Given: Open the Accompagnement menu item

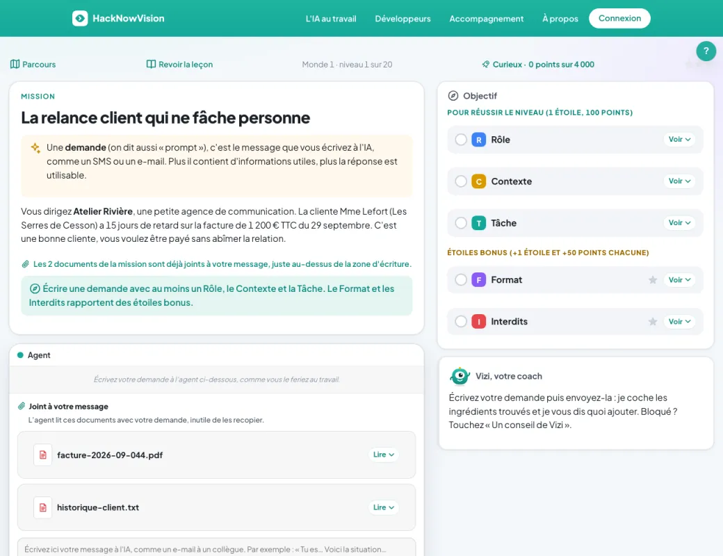Looking at the screenshot, I should [x=487, y=19].
